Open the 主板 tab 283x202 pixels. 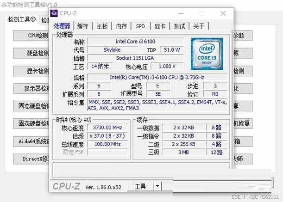[102, 26]
